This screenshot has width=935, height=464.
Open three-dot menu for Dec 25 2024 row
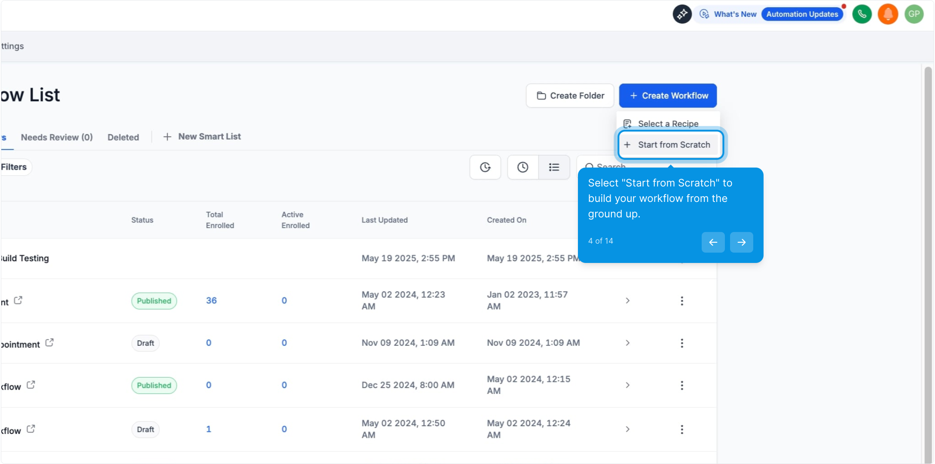(x=682, y=385)
